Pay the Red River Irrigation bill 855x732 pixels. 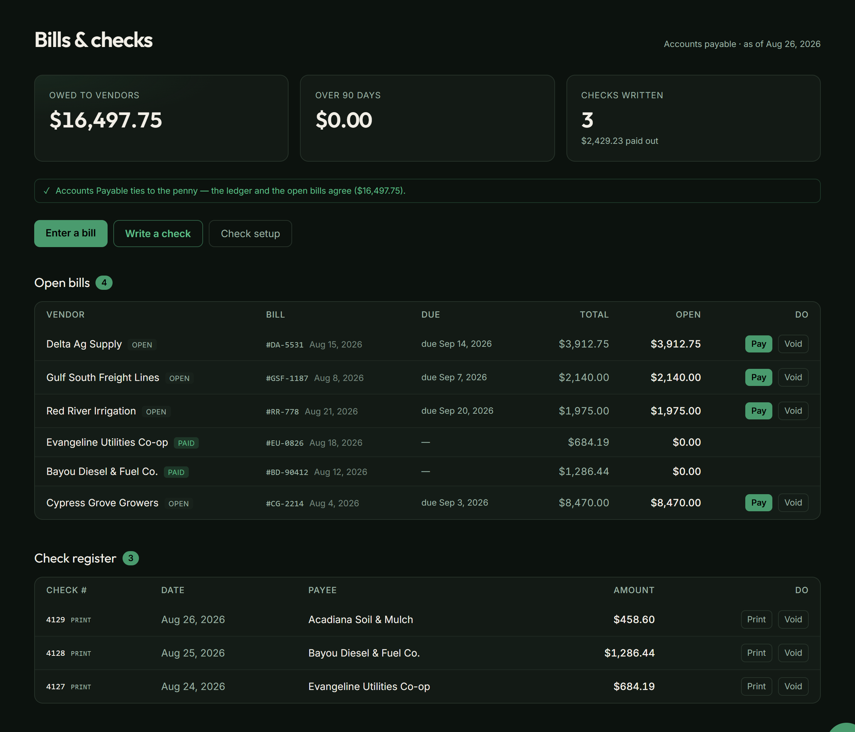758,411
